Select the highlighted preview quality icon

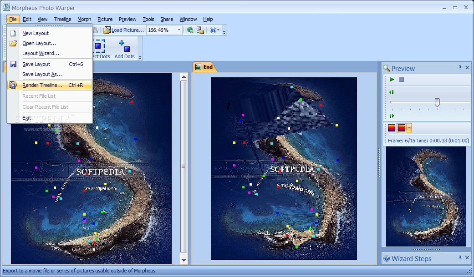point(401,128)
